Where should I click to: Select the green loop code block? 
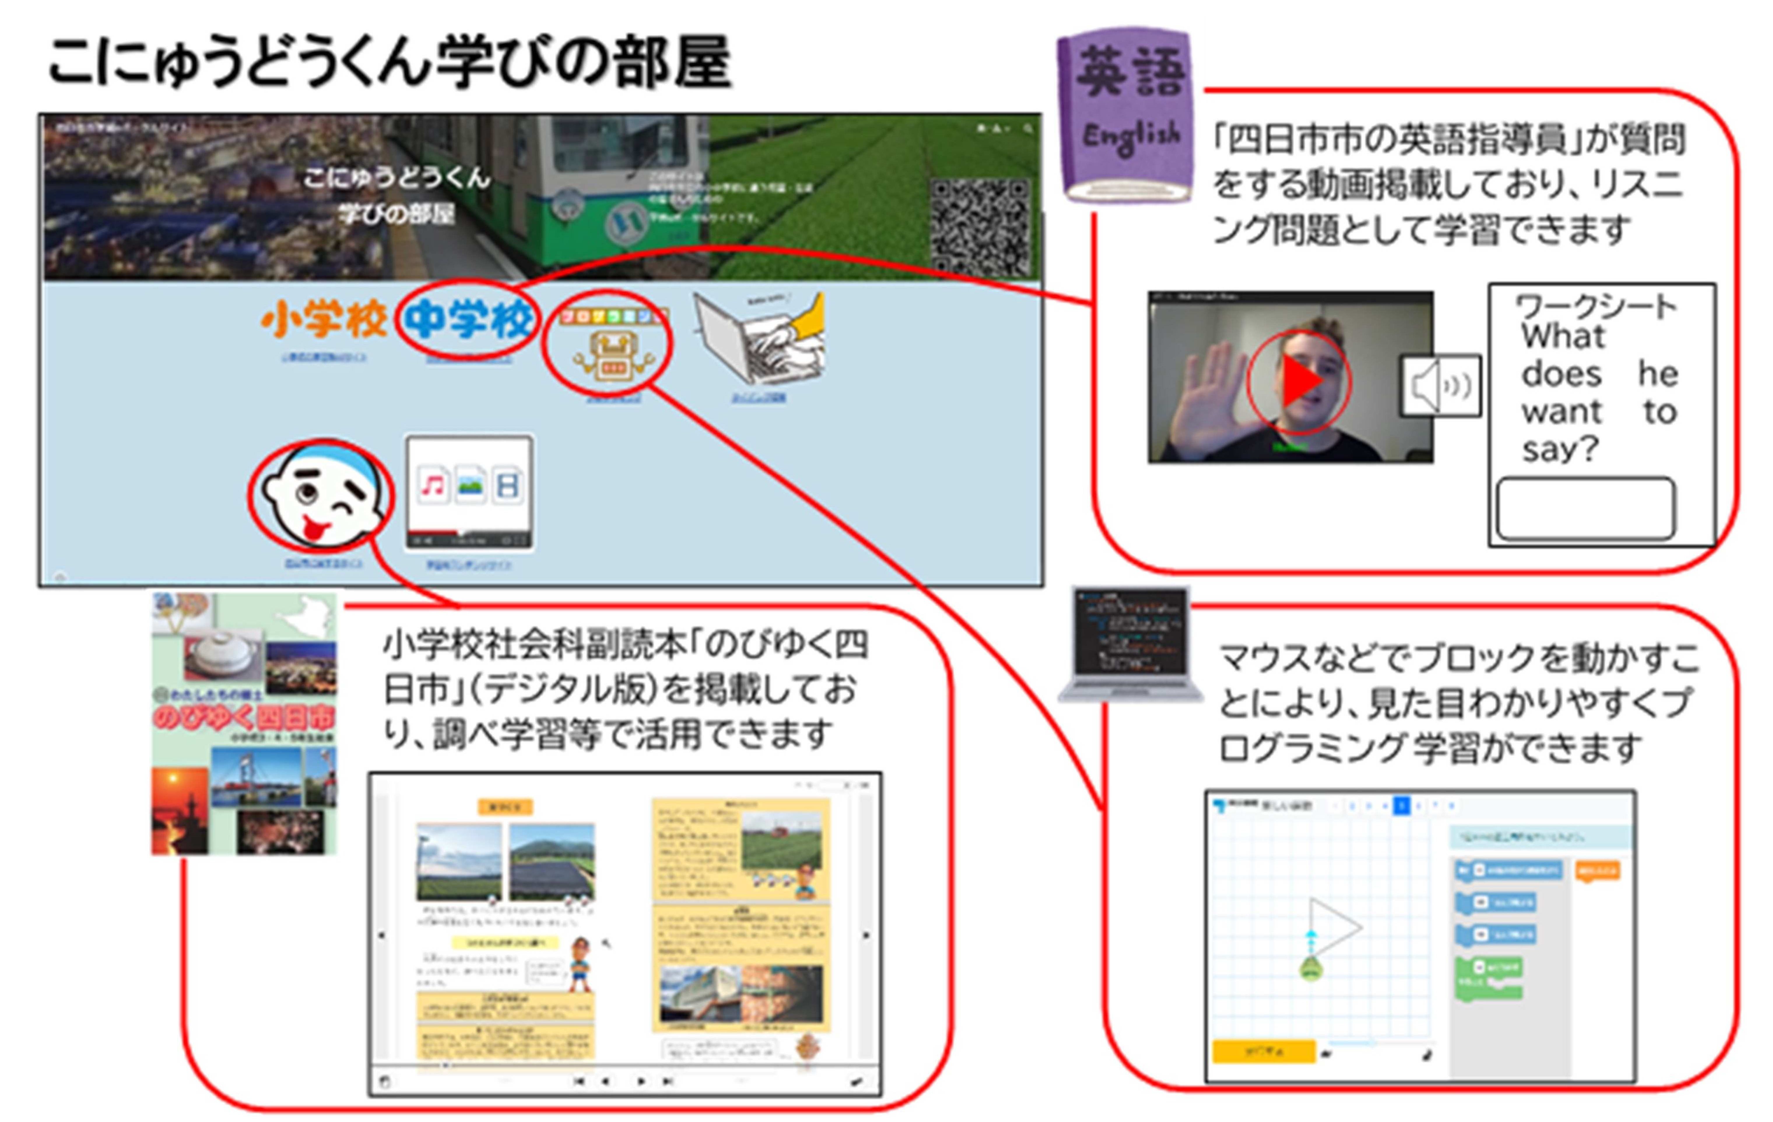1489,979
